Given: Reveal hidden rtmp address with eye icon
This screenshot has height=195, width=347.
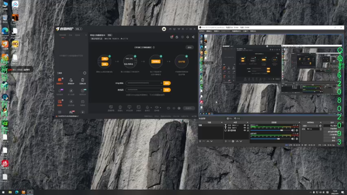Looking at the screenshot, I should [161, 83].
